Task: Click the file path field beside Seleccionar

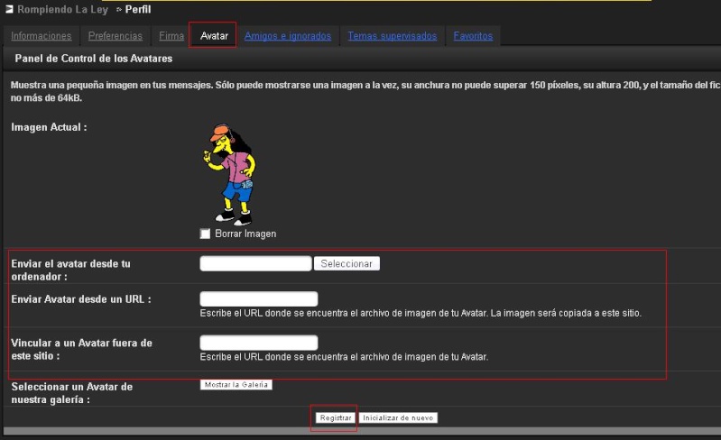Action: [x=255, y=263]
